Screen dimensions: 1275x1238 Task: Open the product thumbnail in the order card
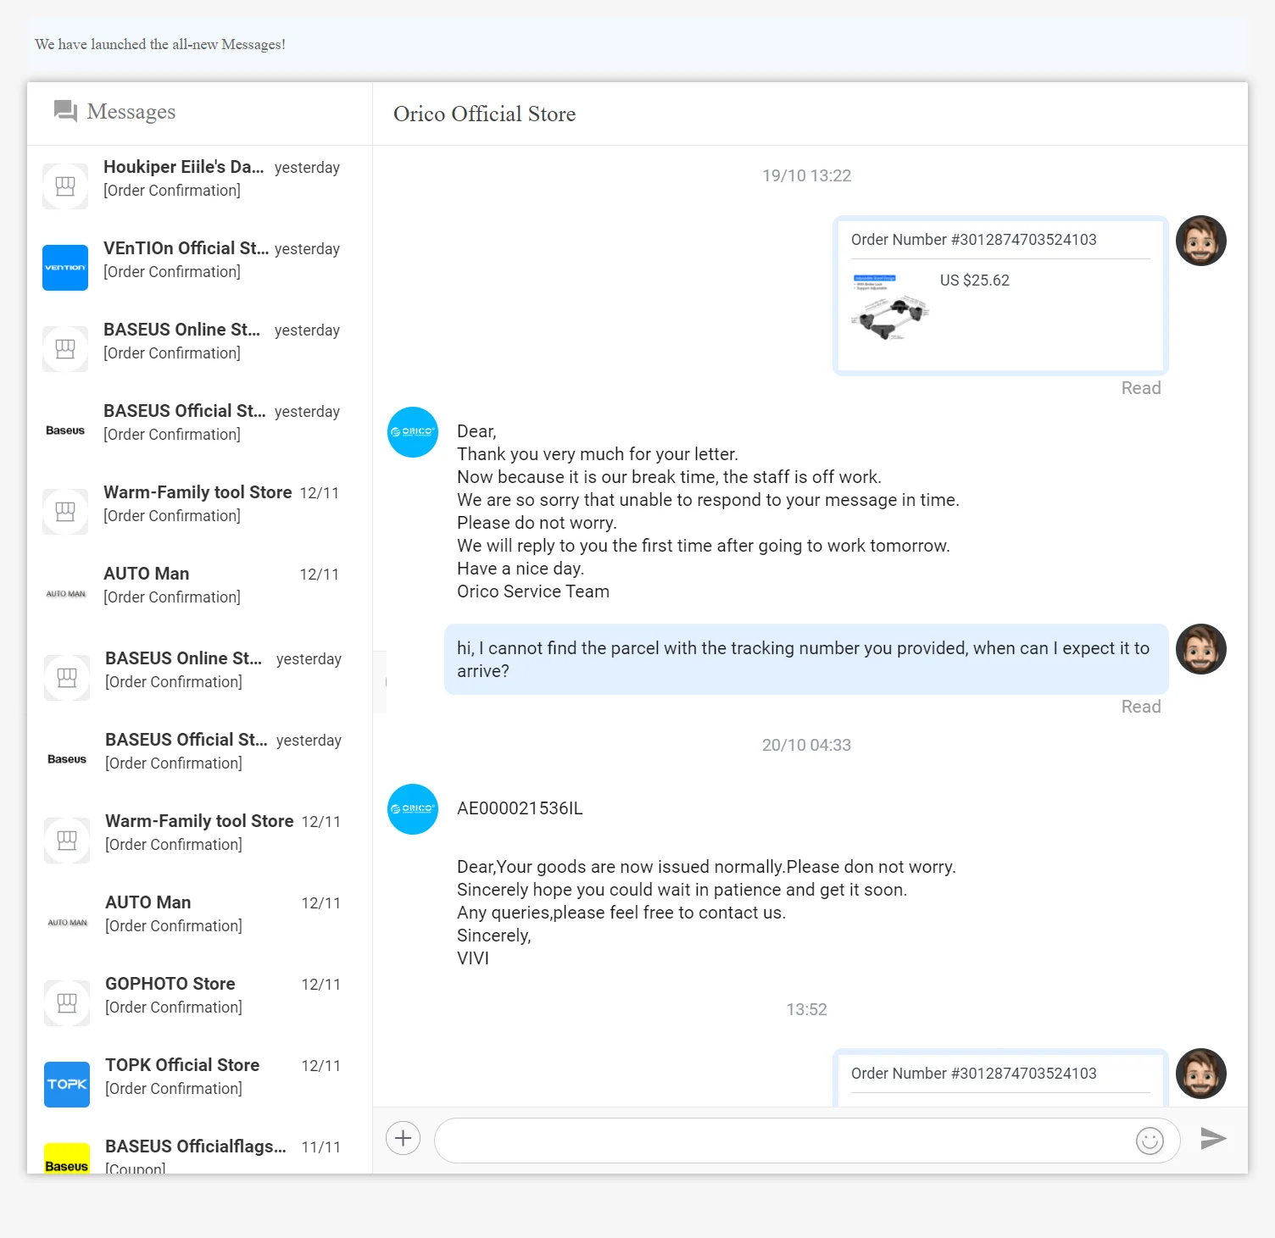(x=890, y=307)
